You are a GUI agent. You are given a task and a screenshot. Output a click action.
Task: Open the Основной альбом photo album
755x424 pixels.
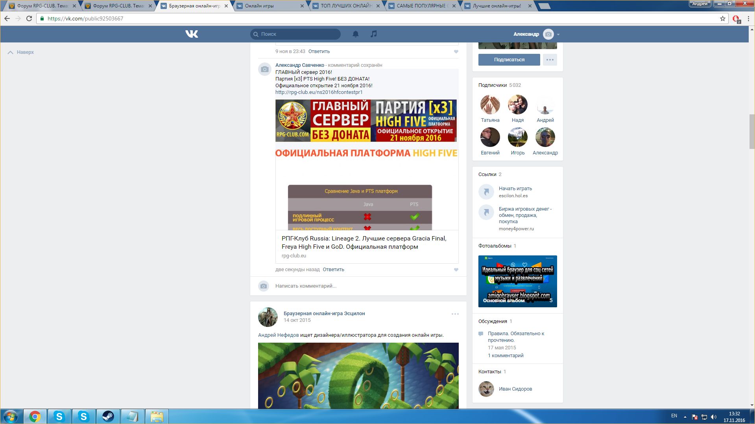(x=518, y=281)
